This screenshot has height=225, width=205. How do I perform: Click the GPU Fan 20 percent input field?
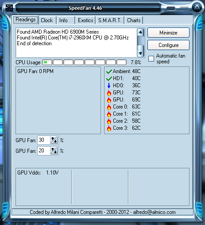point(44,151)
